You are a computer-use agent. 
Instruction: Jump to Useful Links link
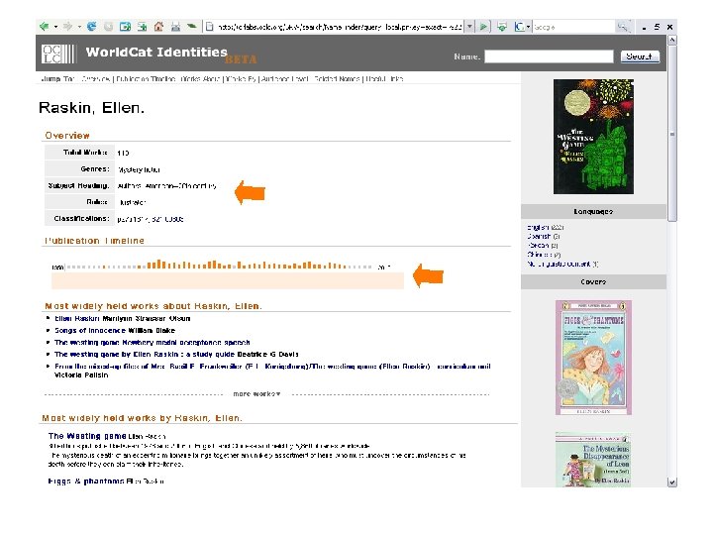(384, 78)
